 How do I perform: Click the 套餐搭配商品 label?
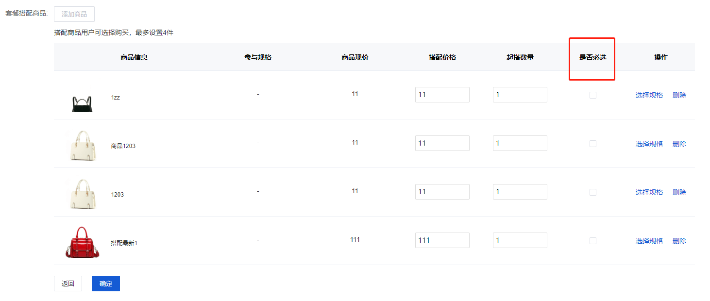(27, 13)
